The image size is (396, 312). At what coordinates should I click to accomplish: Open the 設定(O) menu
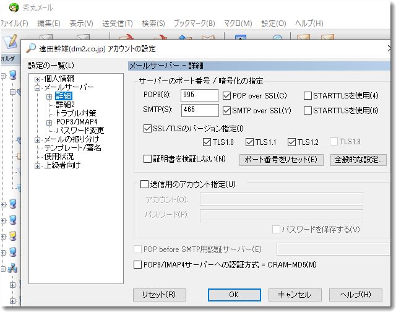click(273, 24)
